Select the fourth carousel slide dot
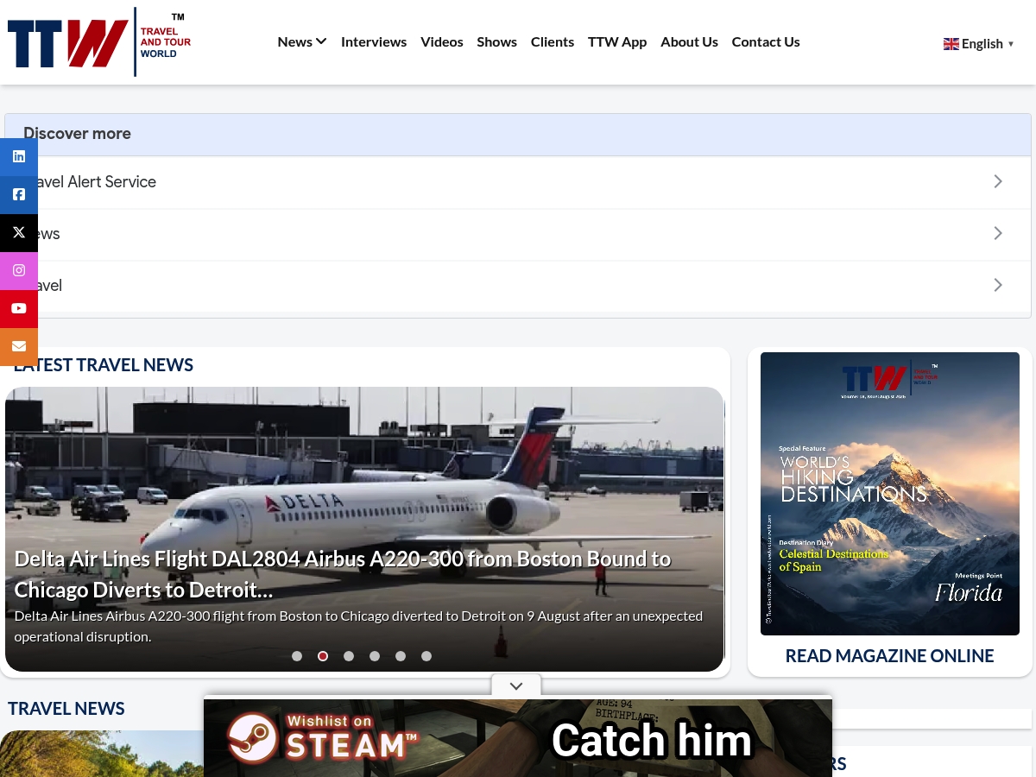Image resolution: width=1036 pixels, height=777 pixels. 375,656
